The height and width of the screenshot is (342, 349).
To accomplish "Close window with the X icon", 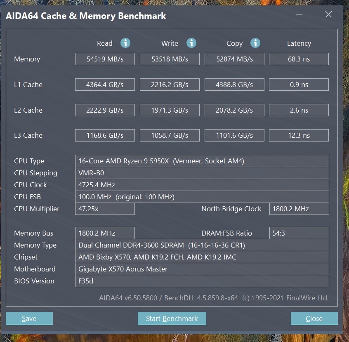I will [x=328, y=14].
